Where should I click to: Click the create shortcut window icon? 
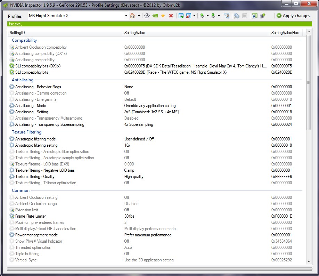coord(254,16)
